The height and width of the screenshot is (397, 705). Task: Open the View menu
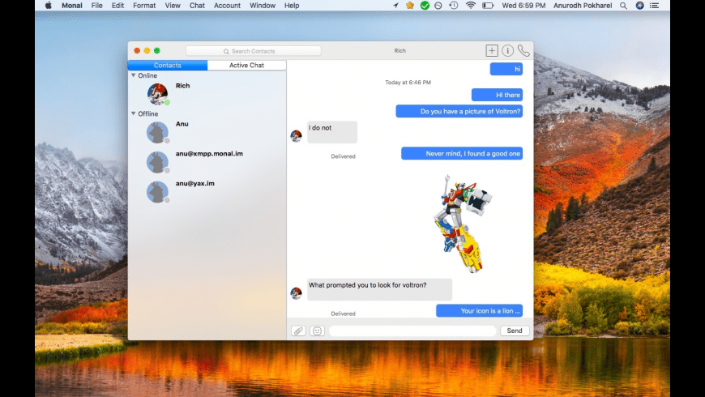pyautogui.click(x=173, y=6)
